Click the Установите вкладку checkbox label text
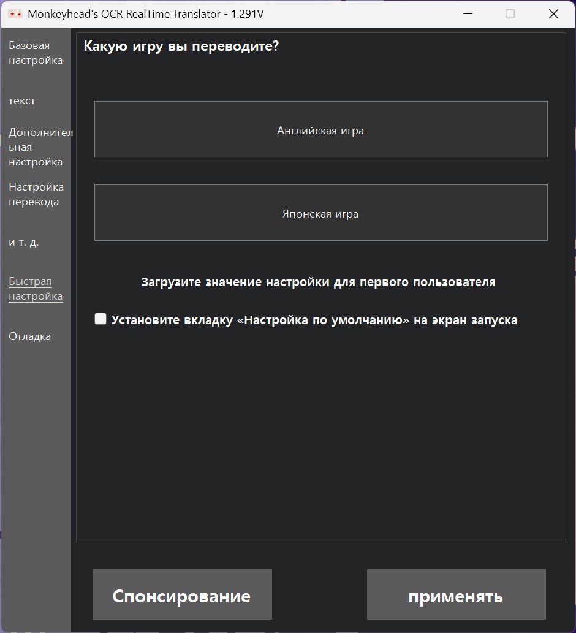Image resolution: width=576 pixels, height=633 pixels. (314, 320)
